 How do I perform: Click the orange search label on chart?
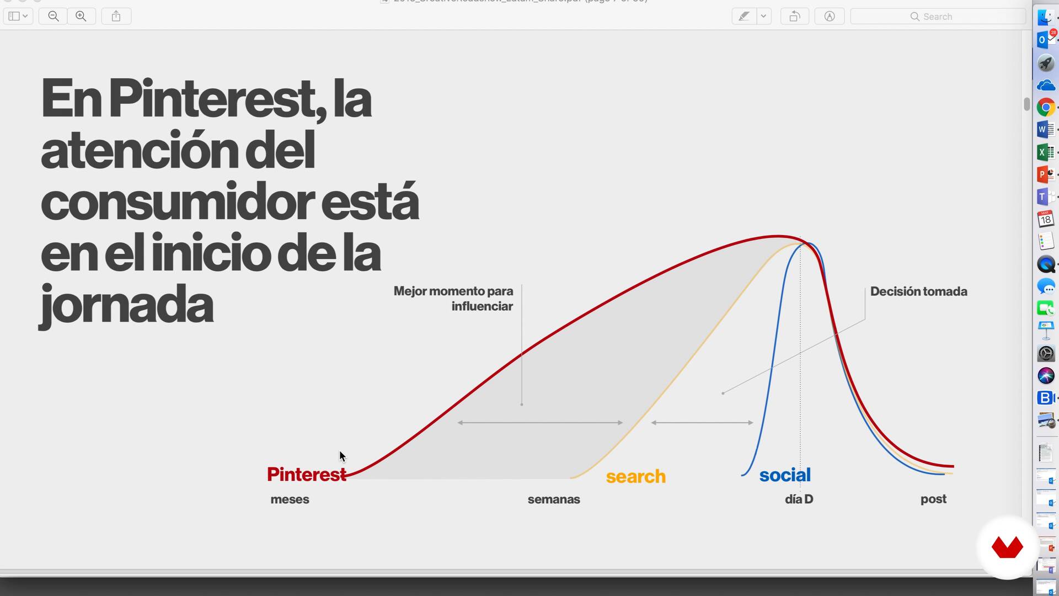tap(636, 476)
